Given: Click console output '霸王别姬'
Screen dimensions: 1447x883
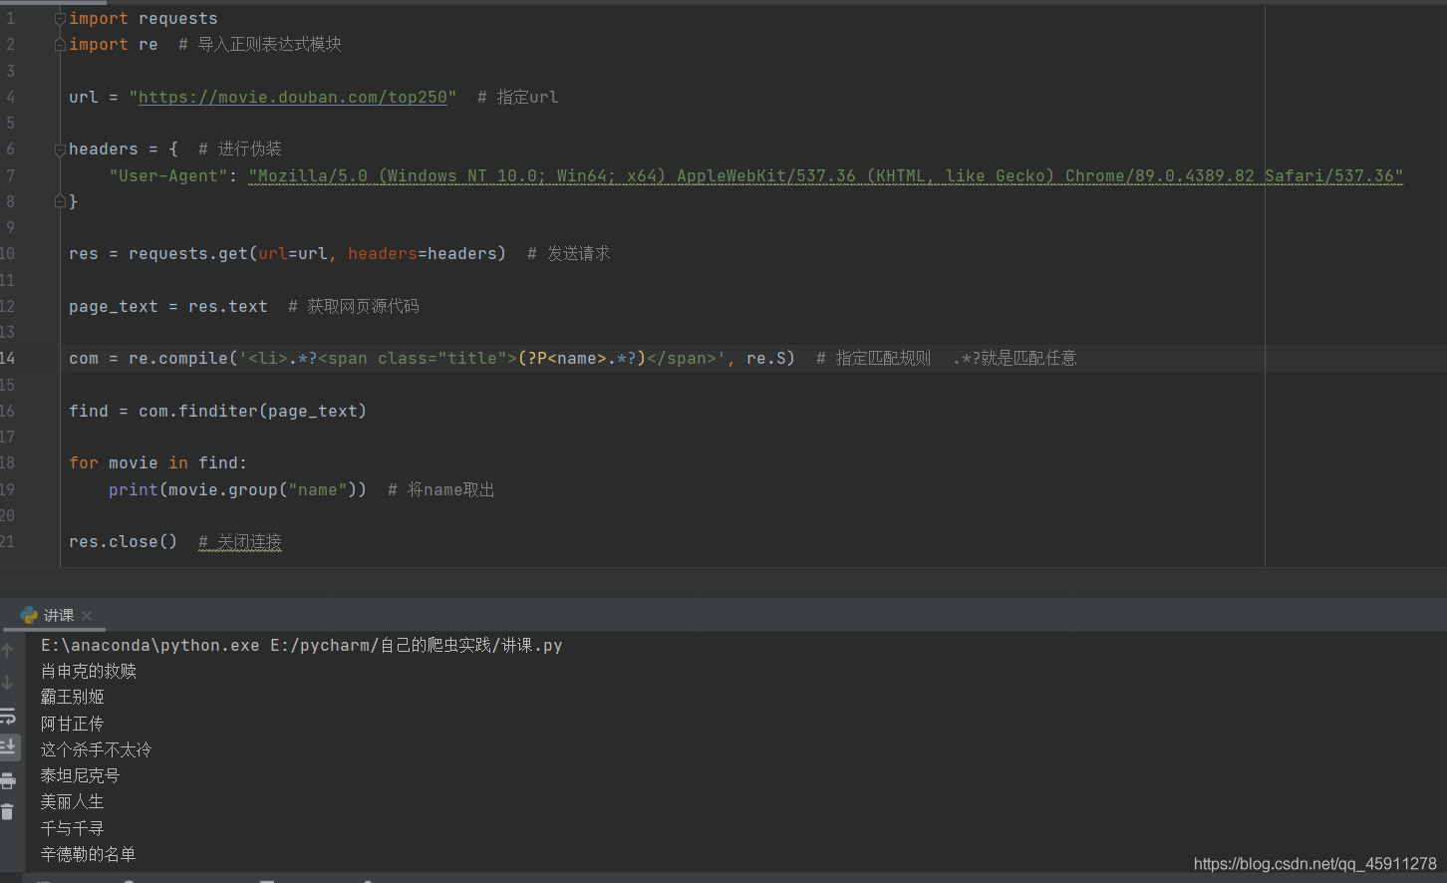Looking at the screenshot, I should tap(73, 698).
